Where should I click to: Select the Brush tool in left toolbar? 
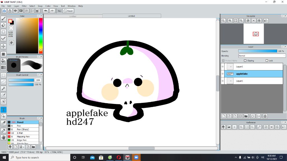click(3, 19)
